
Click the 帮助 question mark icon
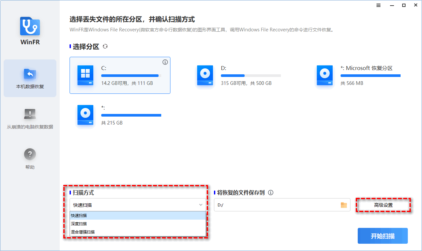click(30, 154)
